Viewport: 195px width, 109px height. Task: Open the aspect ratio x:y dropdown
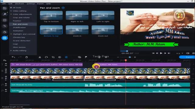[180, 53]
